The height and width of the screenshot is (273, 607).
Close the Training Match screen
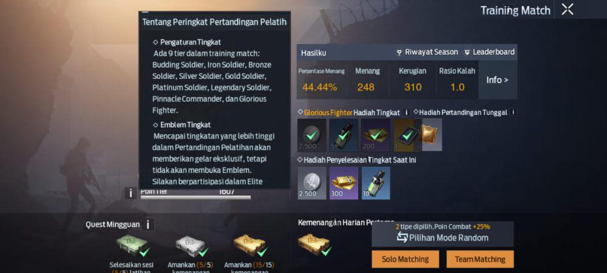tap(567, 10)
